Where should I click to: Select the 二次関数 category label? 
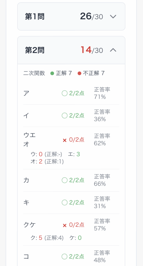point(34,73)
